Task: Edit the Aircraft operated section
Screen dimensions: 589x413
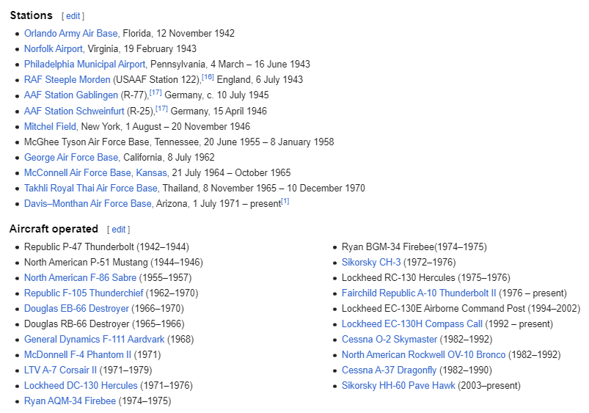Action: coord(118,230)
